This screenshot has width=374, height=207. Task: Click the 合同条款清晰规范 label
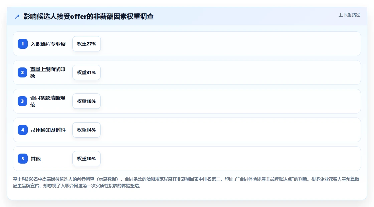(48, 101)
